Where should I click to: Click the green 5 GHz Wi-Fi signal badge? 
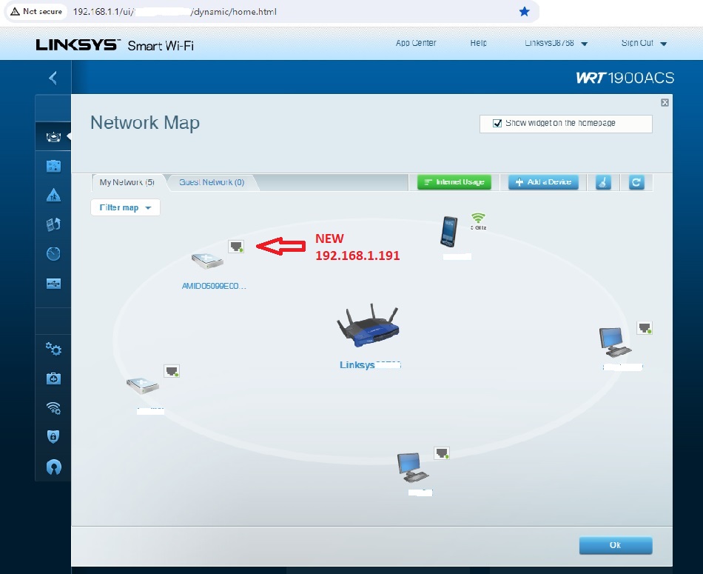(478, 221)
